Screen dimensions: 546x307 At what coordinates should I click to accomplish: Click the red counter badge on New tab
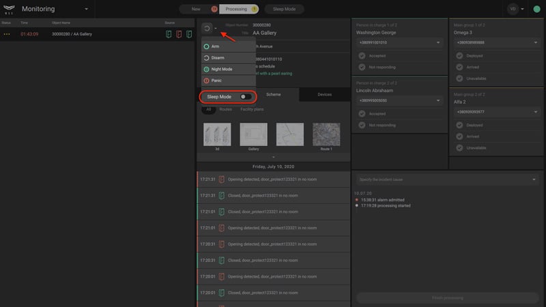[214, 9]
